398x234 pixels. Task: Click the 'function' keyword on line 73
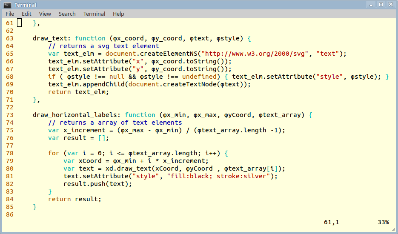click(x=140, y=115)
